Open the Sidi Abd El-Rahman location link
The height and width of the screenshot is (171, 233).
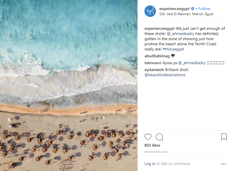coord(186,14)
